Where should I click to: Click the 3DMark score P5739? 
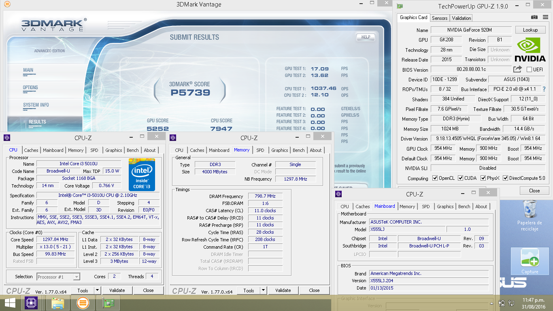click(190, 93)
